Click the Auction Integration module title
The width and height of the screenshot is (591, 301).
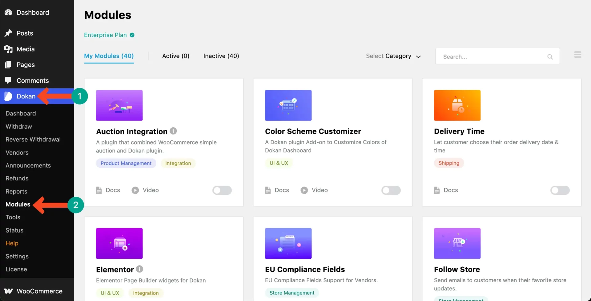tap(132, 131)
